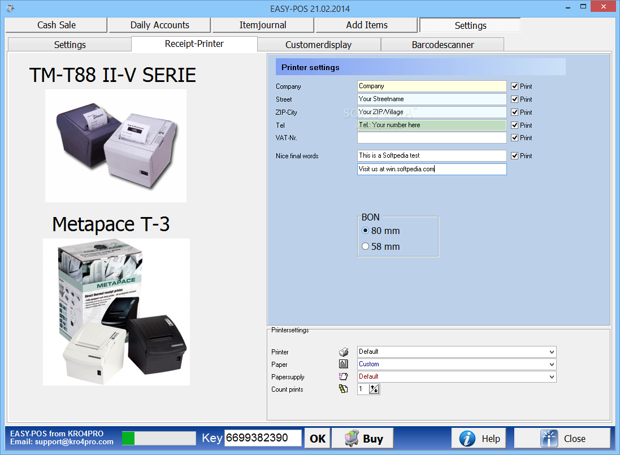Click the Metapace T-3 printer image
Screen dimensions: 620x455
click(116, 312)
